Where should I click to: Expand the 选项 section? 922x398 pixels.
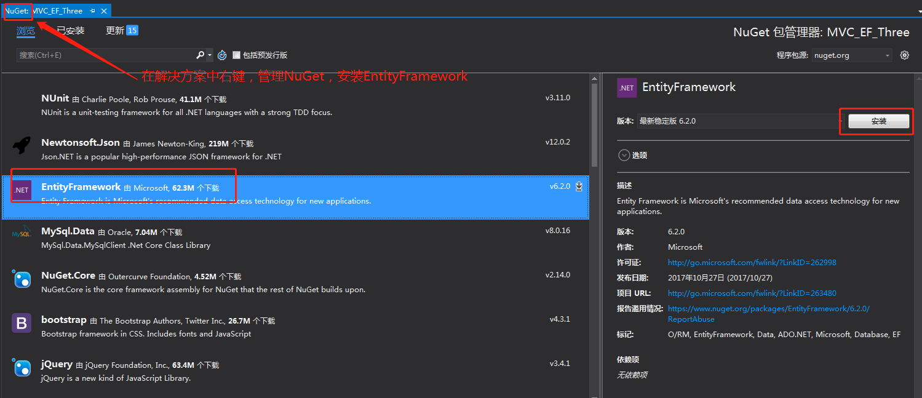(x=624, y=156)
